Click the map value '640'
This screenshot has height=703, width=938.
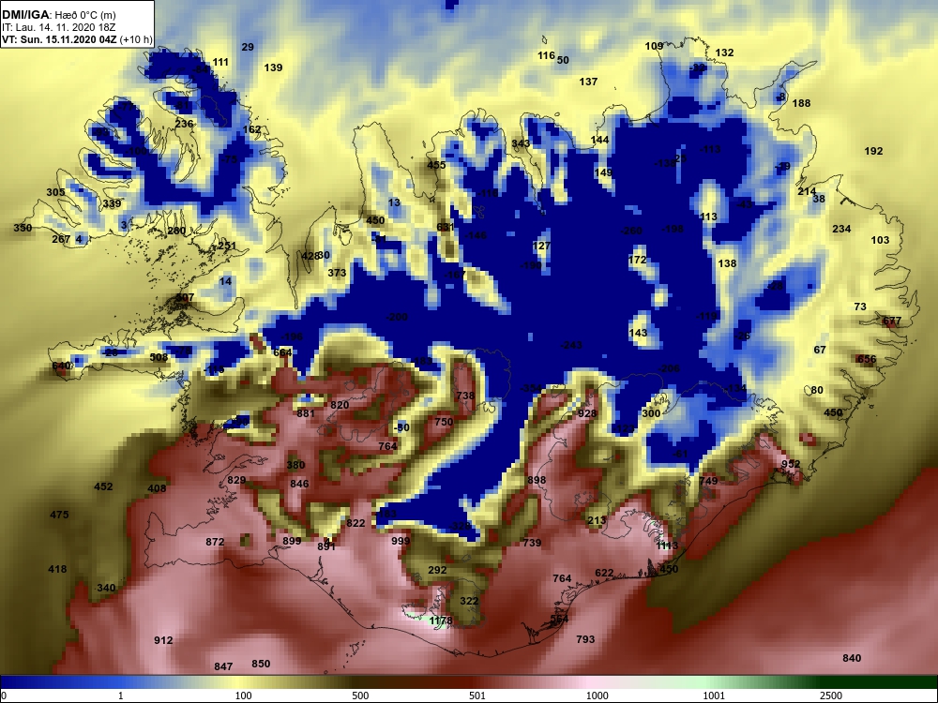[x=62, y=366]
